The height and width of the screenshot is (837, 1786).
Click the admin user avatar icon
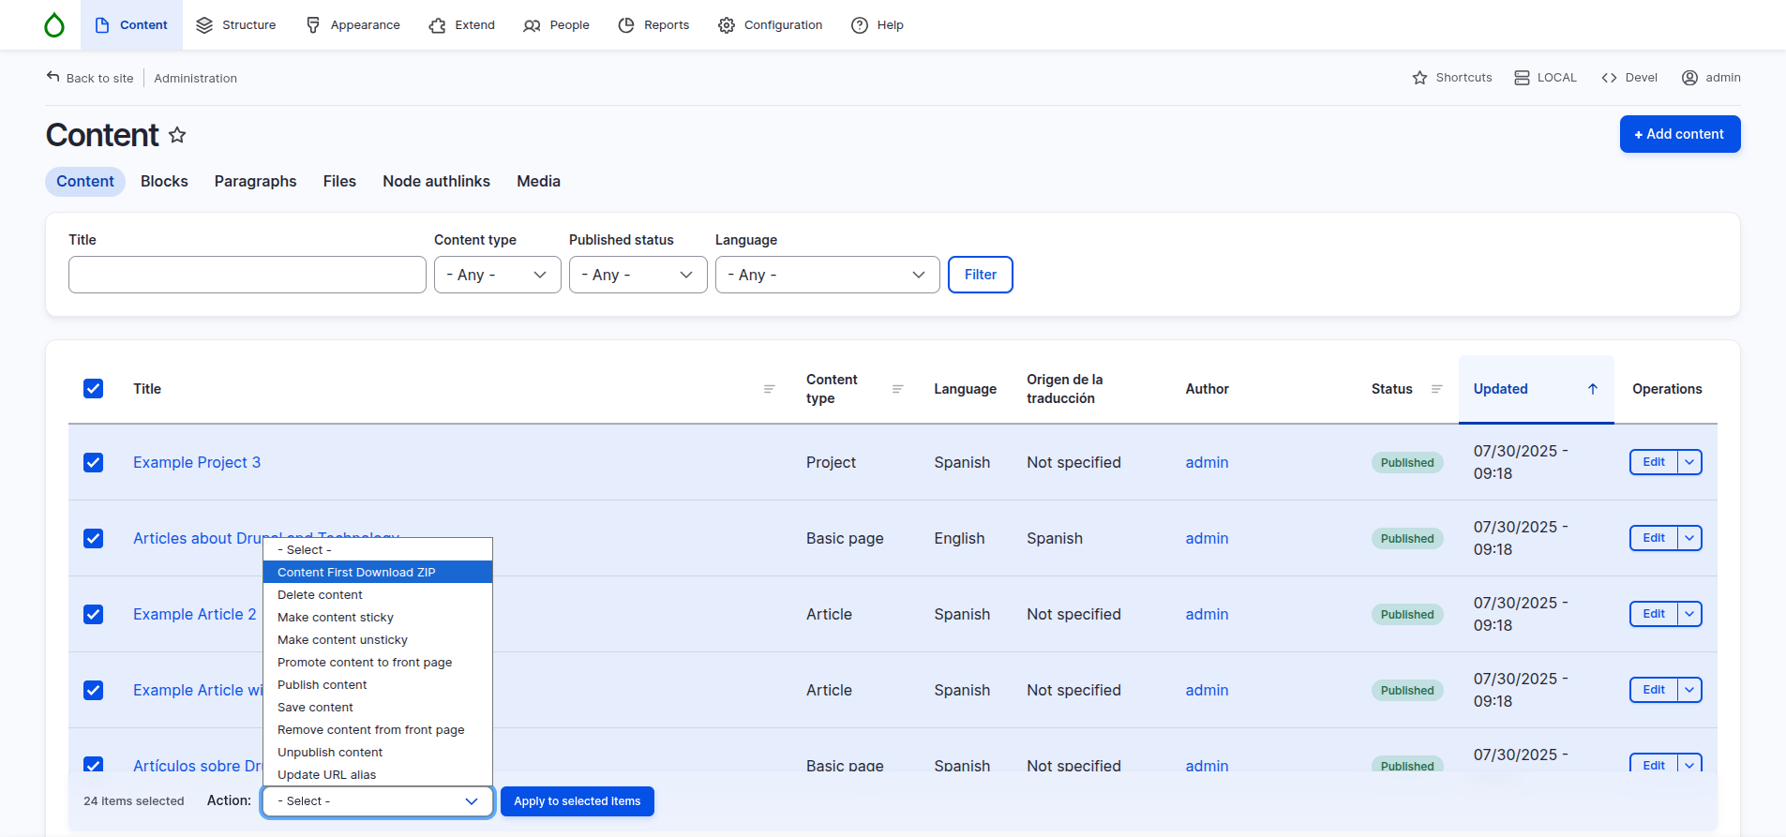pos(1689,78)
